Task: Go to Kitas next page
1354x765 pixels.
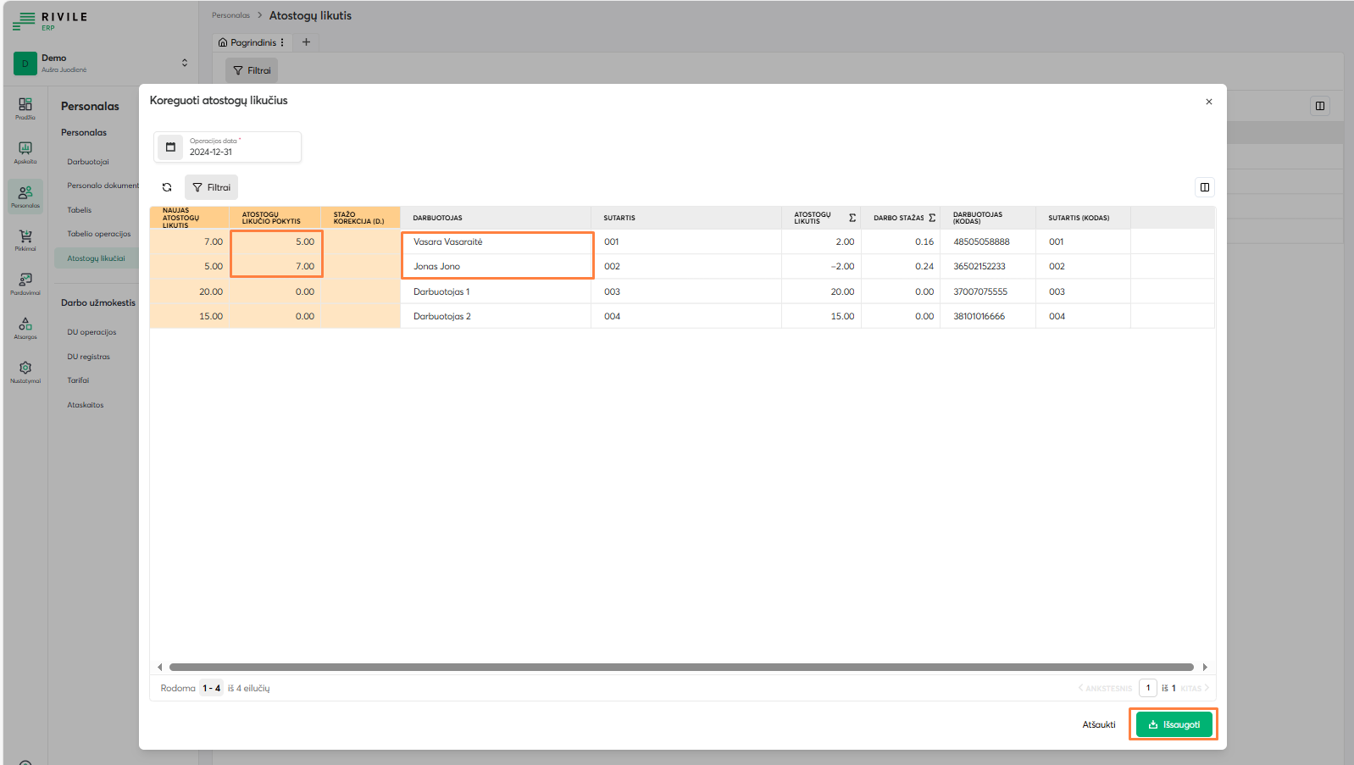Action: click(x=1195, y=688)
